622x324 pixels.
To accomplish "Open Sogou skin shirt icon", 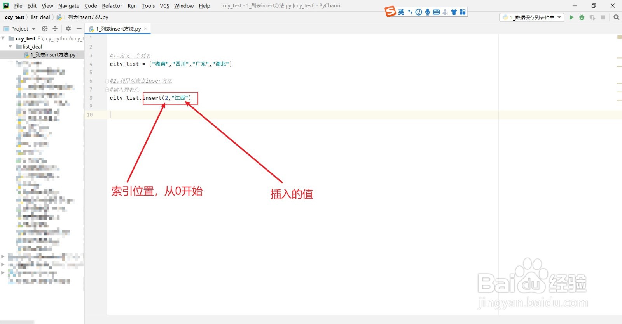I will (454, 12).
